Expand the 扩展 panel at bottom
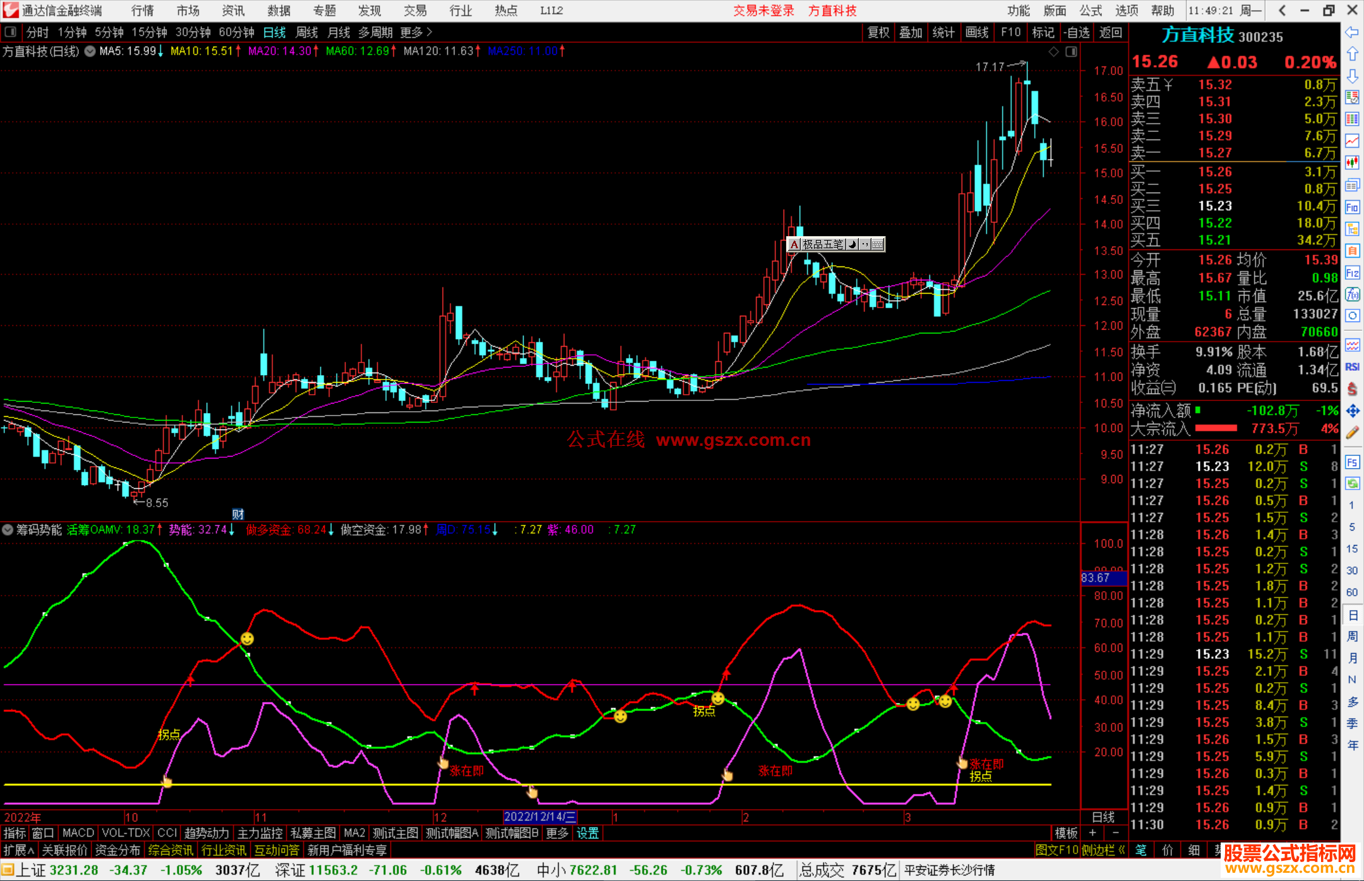This screenshot has width=1364, height=881. (19, 850)
